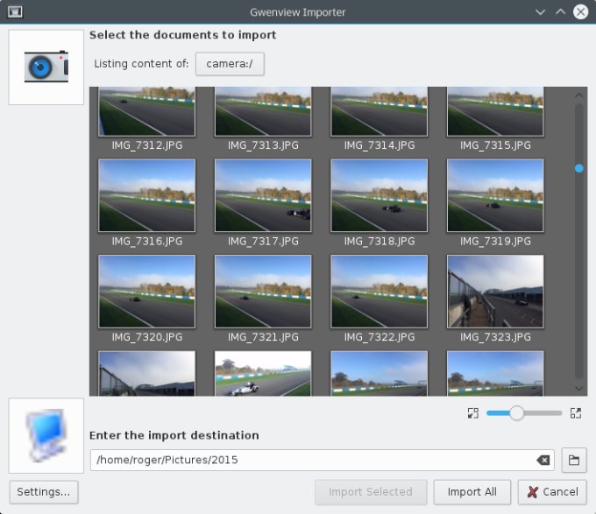Click the window menu icon in title bar
This screenshot has width=596, height=514.
(x=15, y=12)
